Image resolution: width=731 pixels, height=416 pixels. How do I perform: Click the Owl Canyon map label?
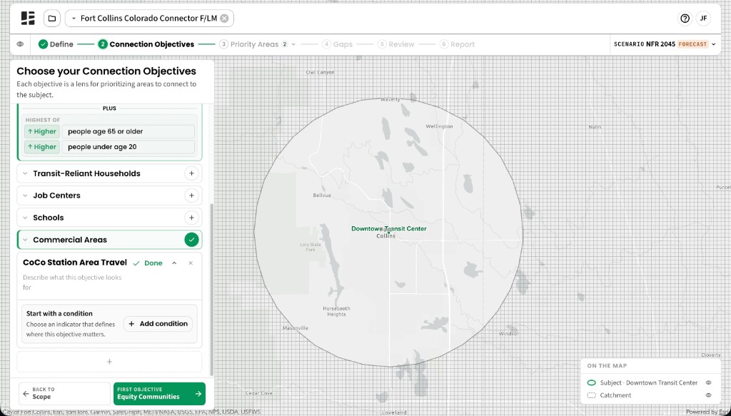coord(320,72)
